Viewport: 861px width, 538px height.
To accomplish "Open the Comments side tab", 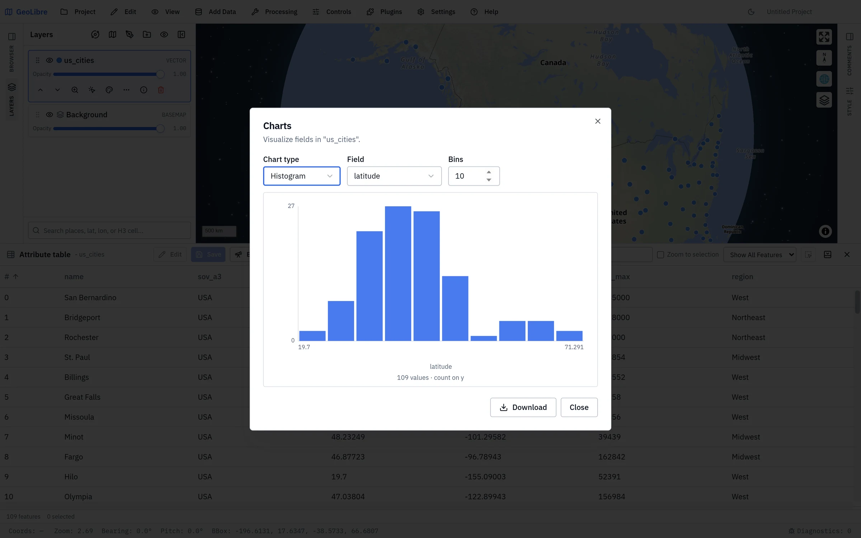I will coord(849,60).
